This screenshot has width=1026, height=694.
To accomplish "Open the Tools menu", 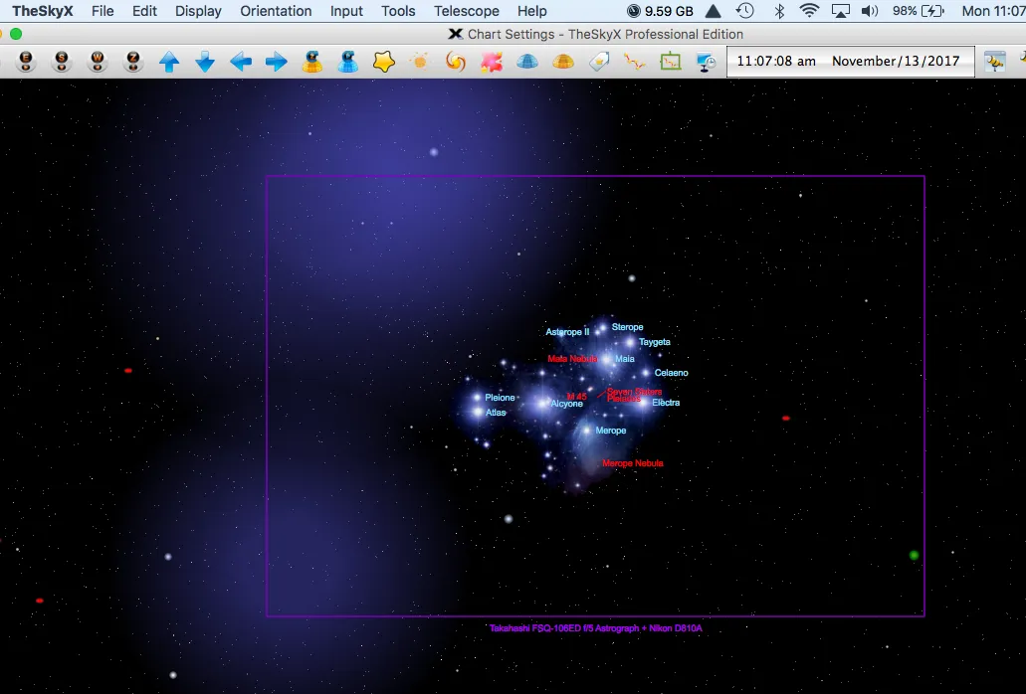I will pos(398,11).
